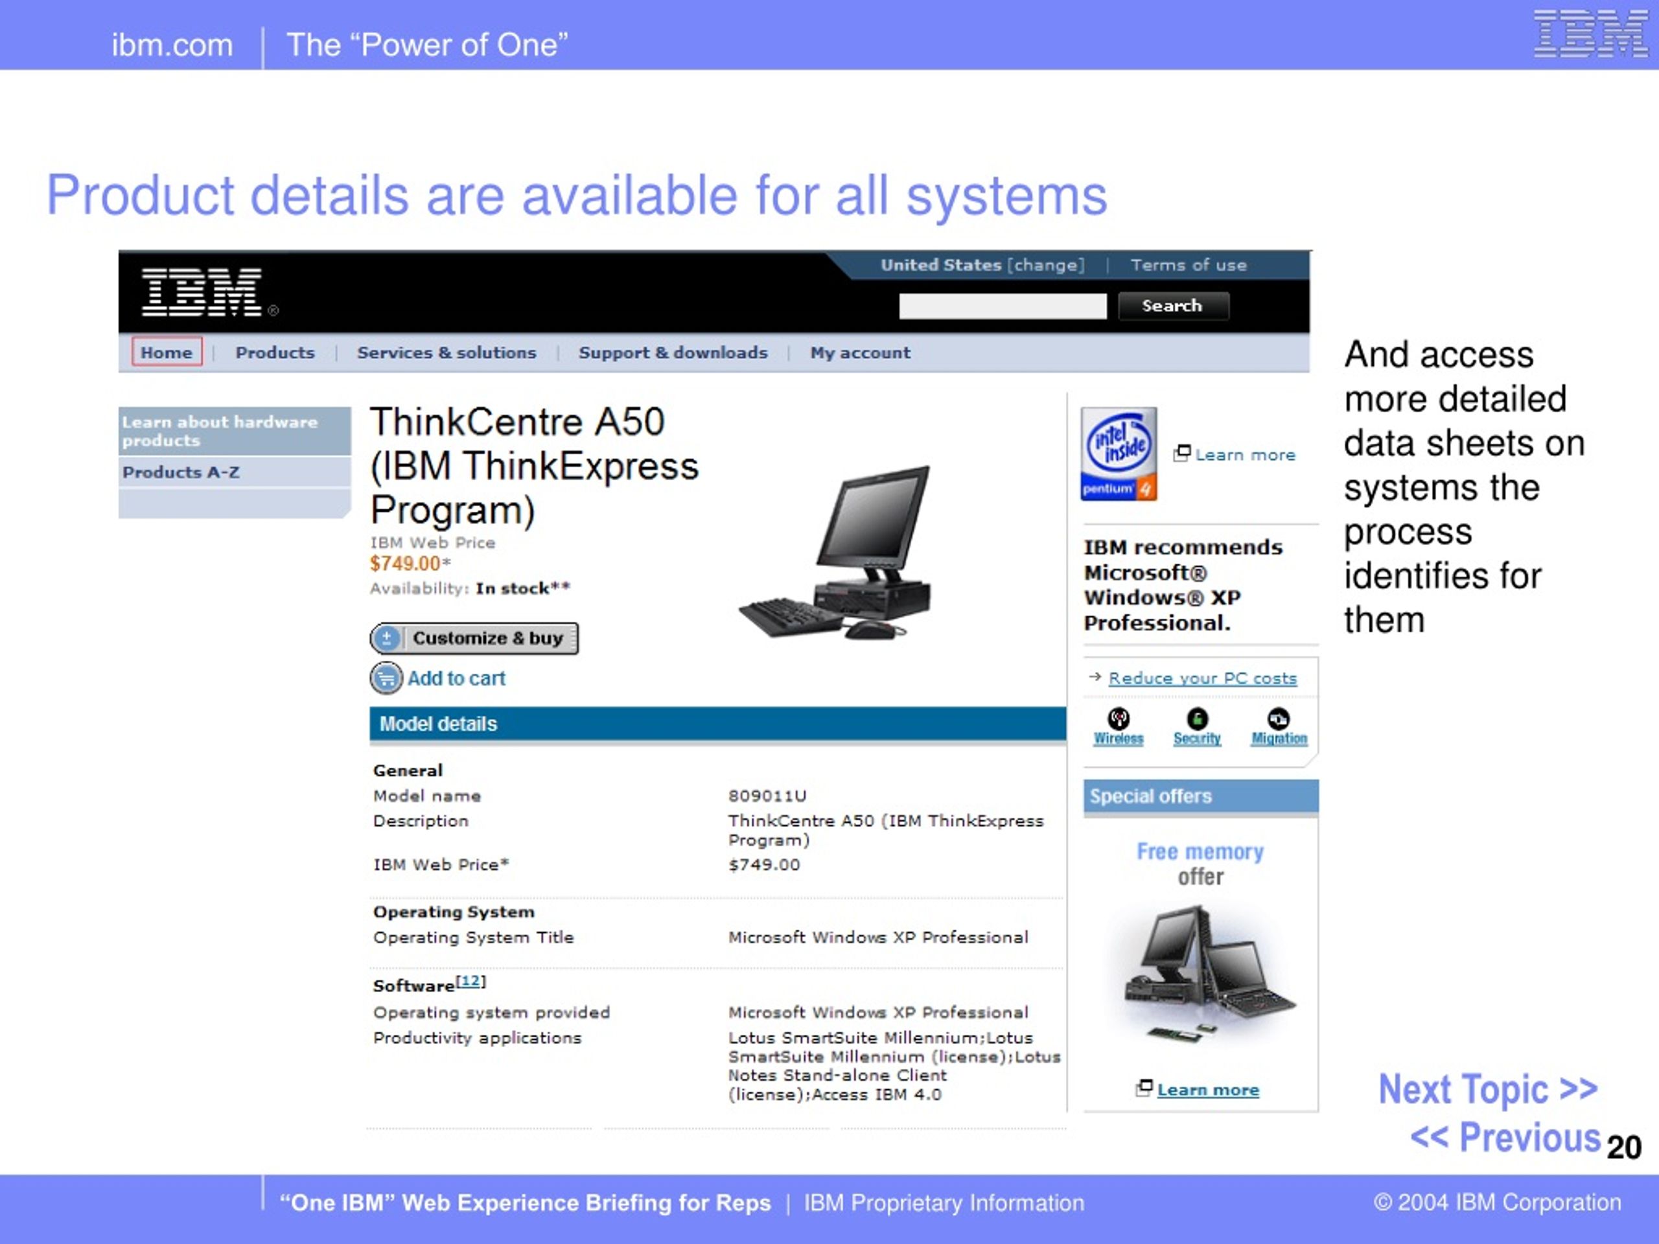Click the Model details section header
The height and width of the screenshot is (1244, 1659).
718,724
